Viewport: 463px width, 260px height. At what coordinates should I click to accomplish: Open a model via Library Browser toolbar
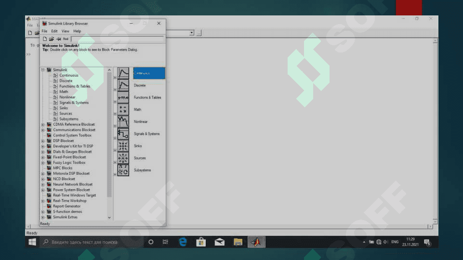[52, 39]
